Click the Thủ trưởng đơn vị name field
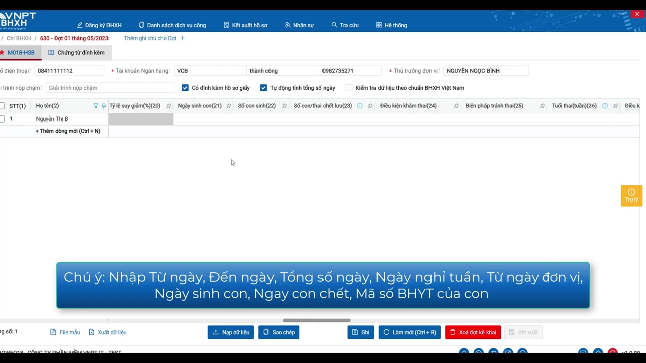646x363 pixels. click(486, 71)
